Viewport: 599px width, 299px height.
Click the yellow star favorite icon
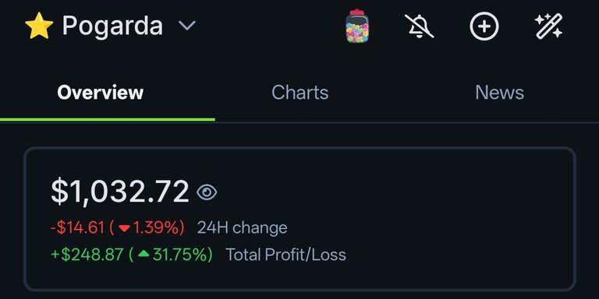[x=39, y=26]
